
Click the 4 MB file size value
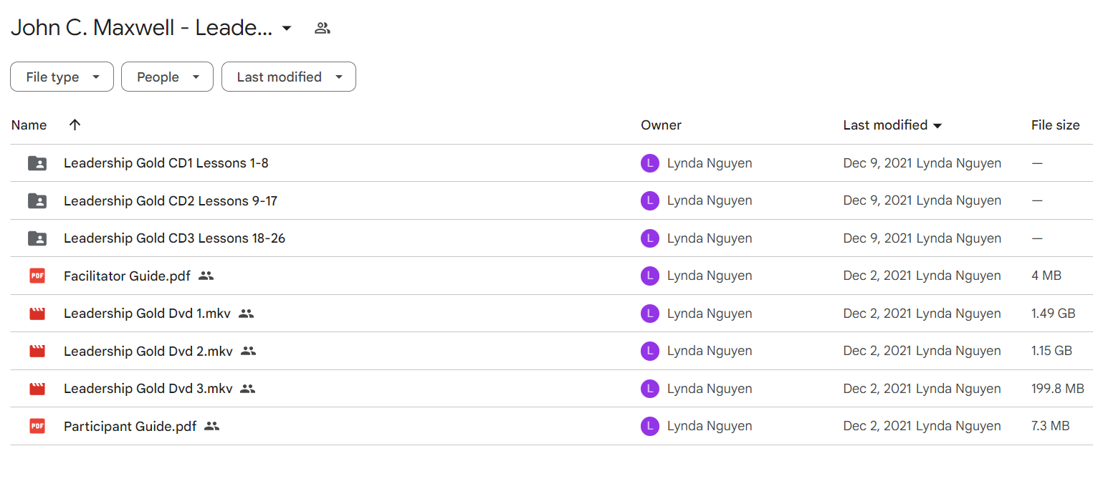pyautogui.click(x=1046, y=276)
